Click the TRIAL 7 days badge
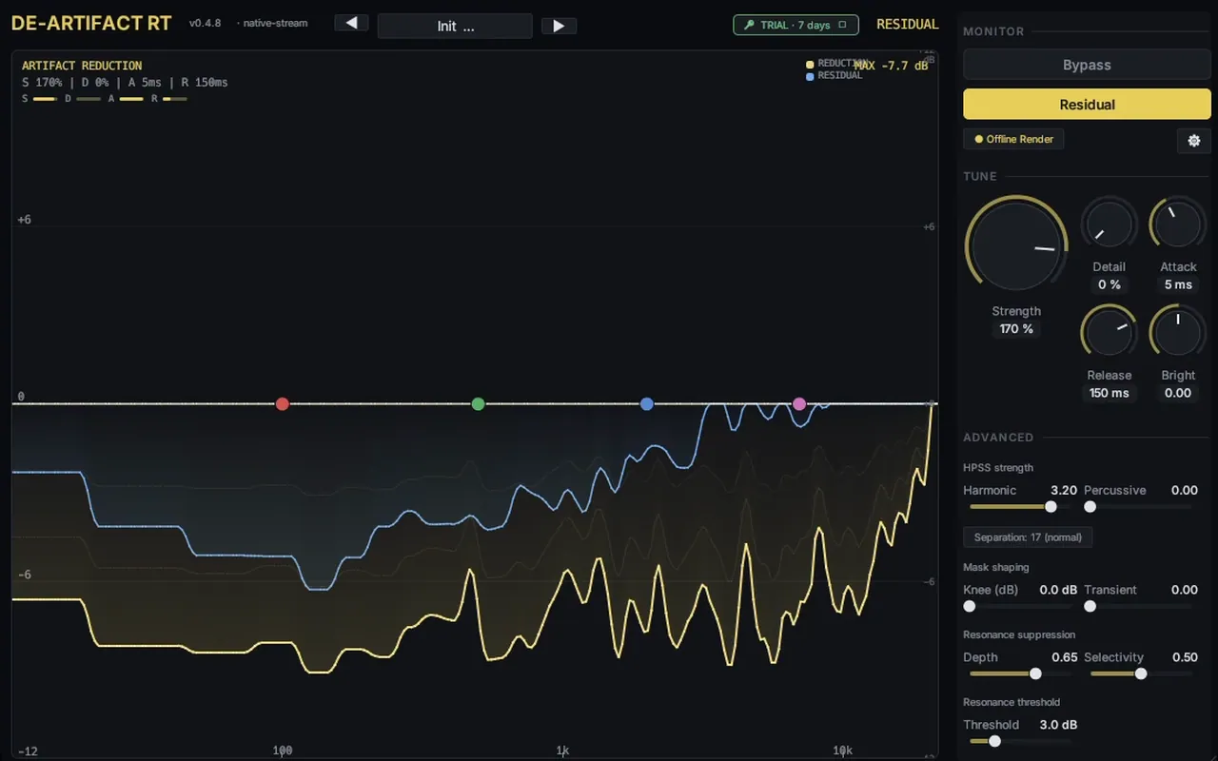Image resolution: width=1218 pixels, height=761 pixels. pos(796,25)
